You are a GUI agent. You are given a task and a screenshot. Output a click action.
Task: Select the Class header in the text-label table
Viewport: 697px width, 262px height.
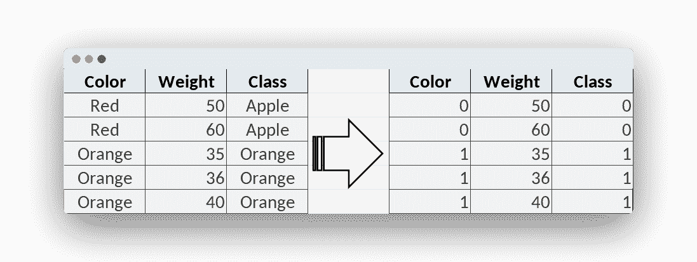[x=267, y=82]
